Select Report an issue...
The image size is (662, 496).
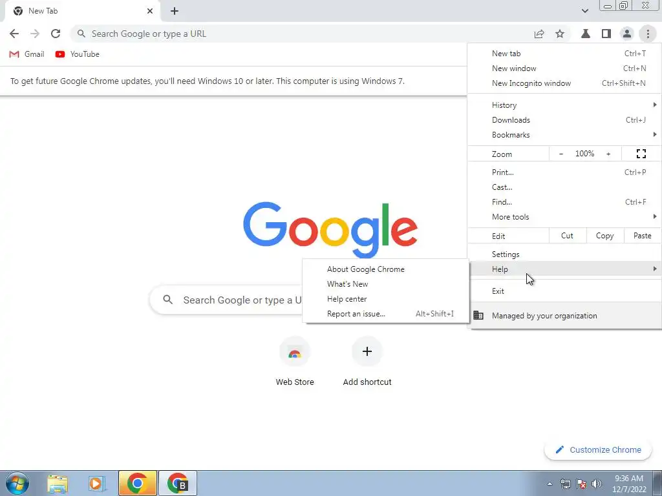click(x=386, y=314)
